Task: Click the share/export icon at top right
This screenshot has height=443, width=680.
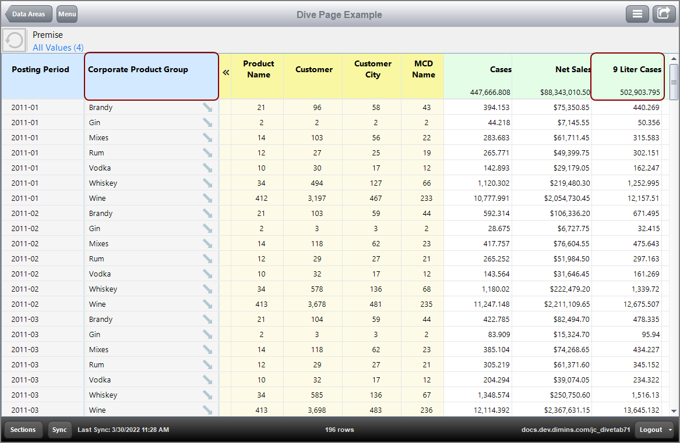Action: [x=664, y=14]
